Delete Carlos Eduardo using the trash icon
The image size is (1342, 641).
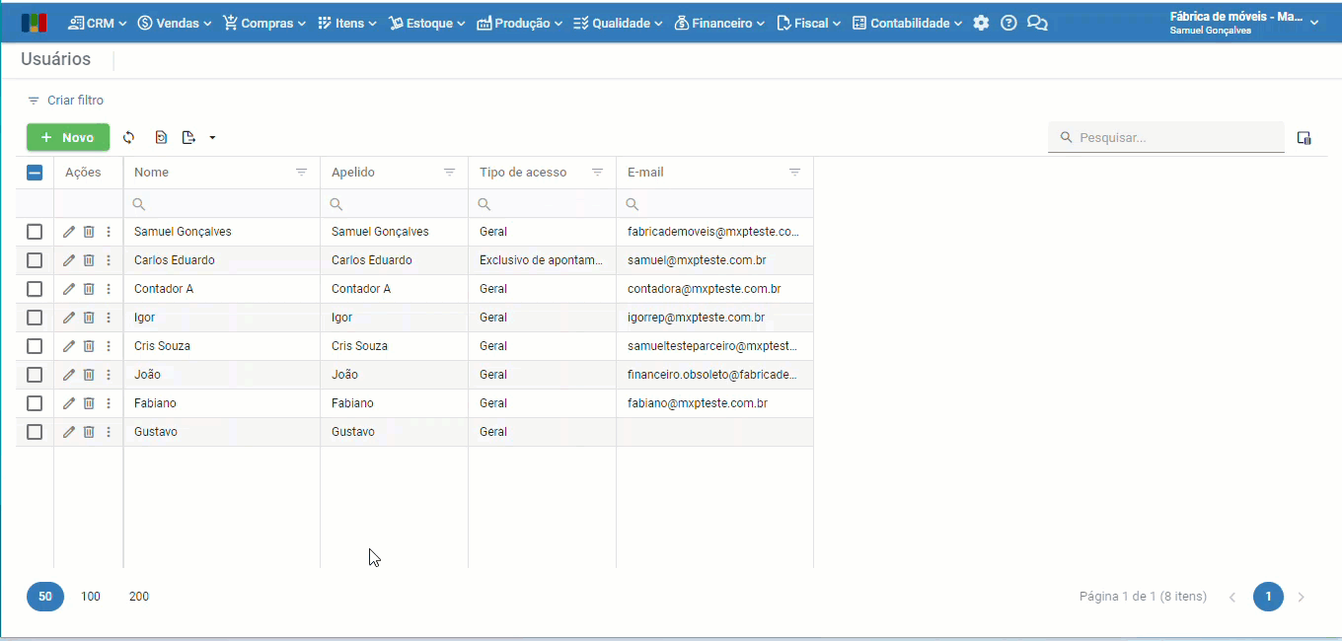point(89,259)
